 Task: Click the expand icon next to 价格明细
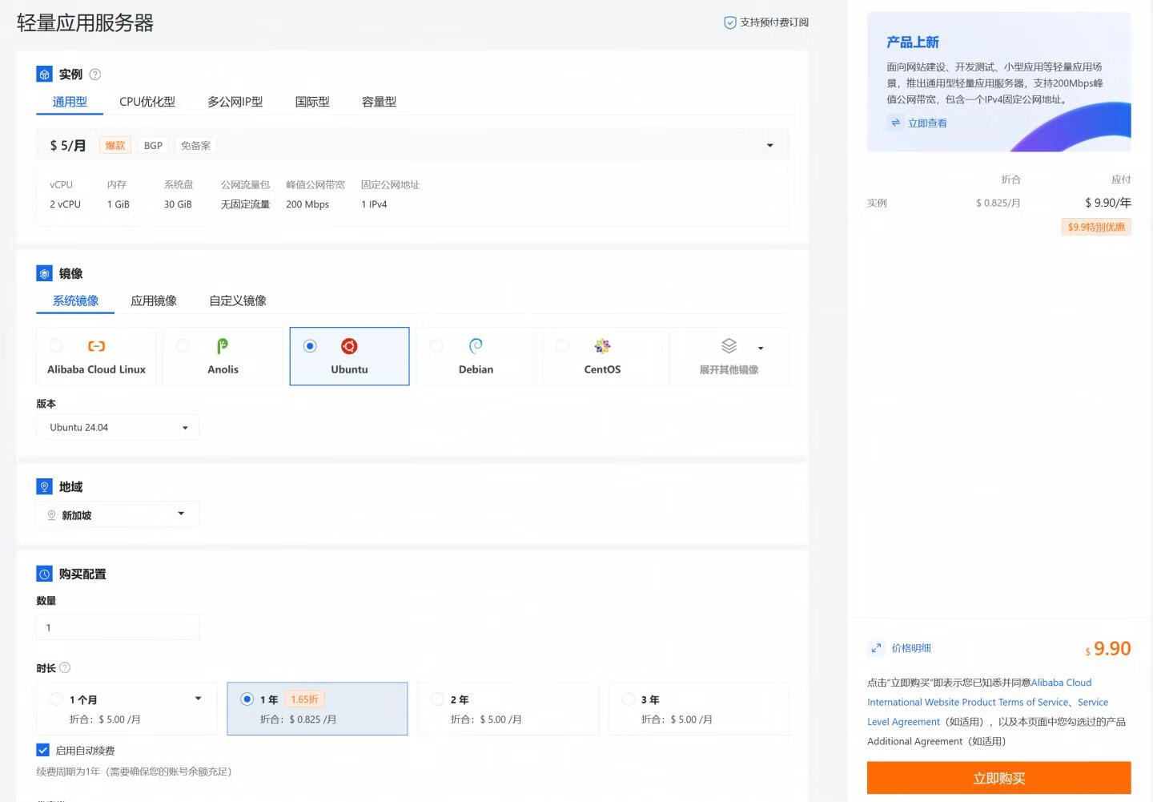tap(876, 648)
